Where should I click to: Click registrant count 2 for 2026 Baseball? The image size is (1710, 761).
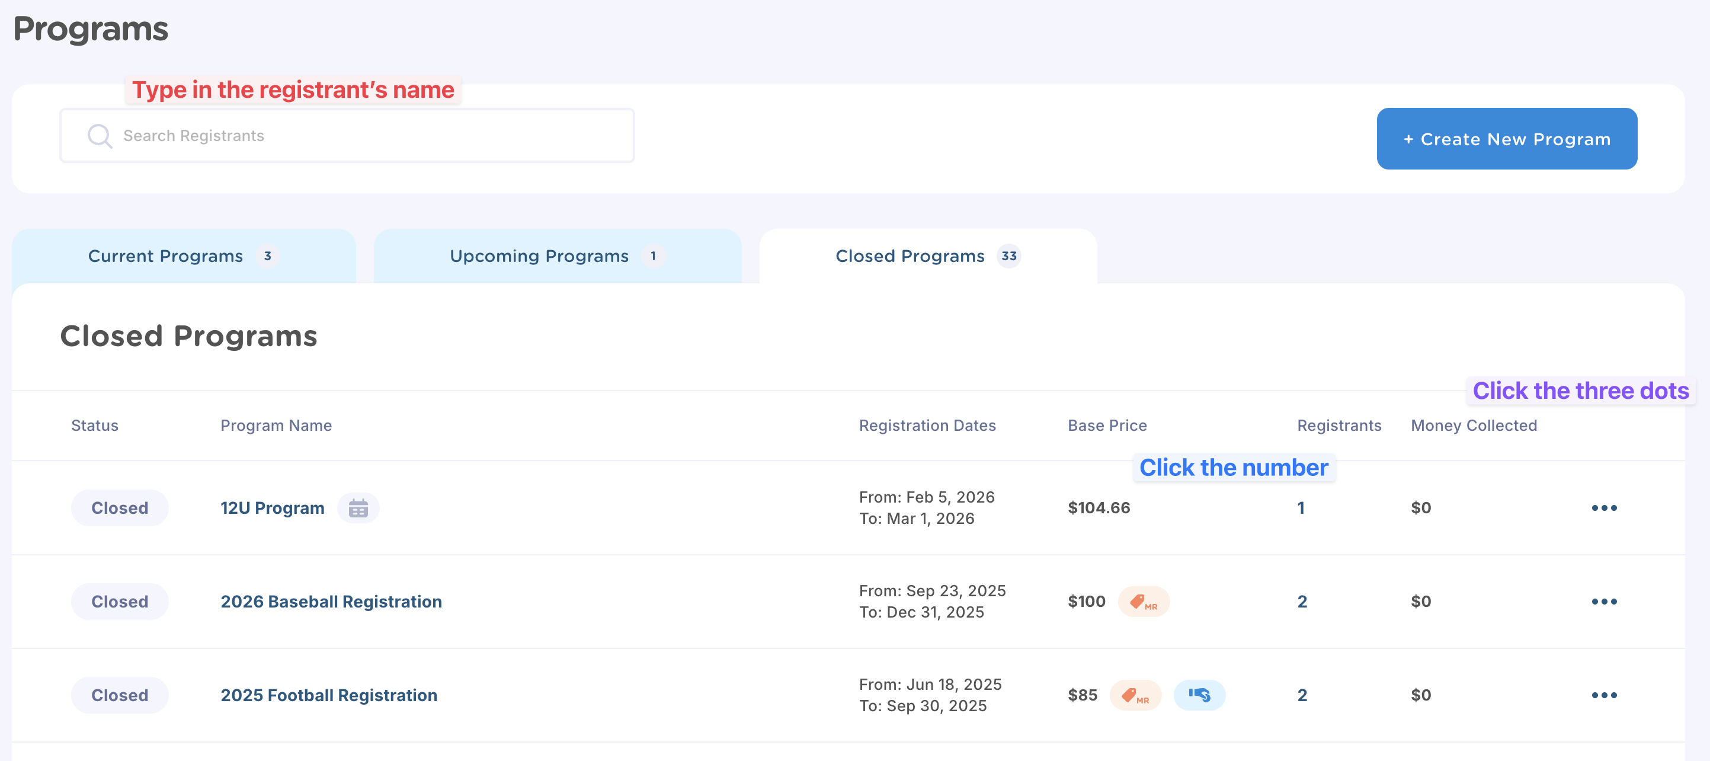point(1302,602)
